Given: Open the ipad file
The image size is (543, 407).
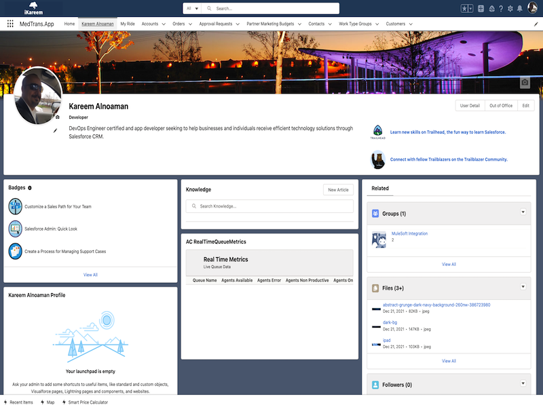Looking at the screenshot, I should pos(386,341).
